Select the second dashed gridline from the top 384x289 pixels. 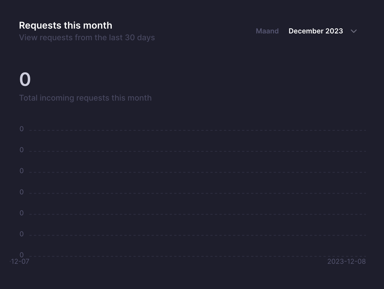click(198, 151)
